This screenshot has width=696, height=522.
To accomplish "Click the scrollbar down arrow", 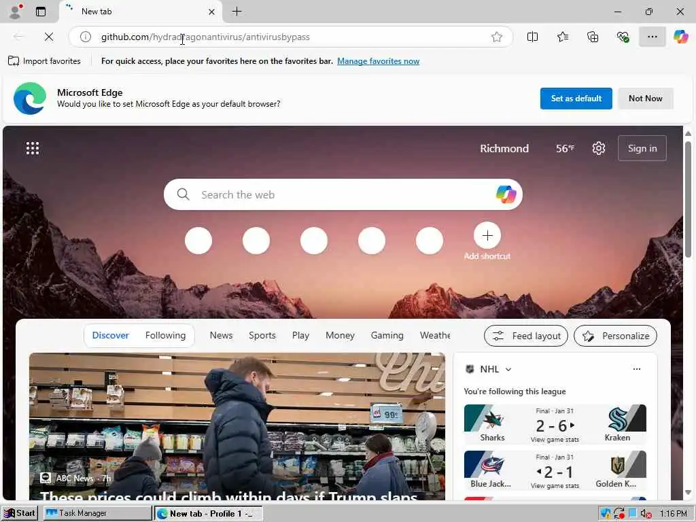I will [688, 492].
